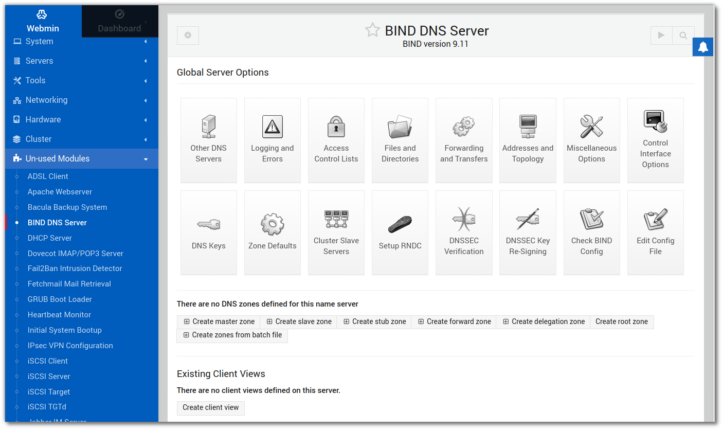723x430 pixels.
Task: Click the search magnifier icon in header
Action: coord(683,35)
